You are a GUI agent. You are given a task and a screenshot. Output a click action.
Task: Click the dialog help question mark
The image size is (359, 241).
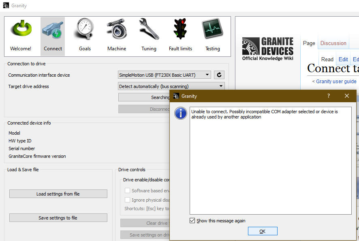(329, 96)
